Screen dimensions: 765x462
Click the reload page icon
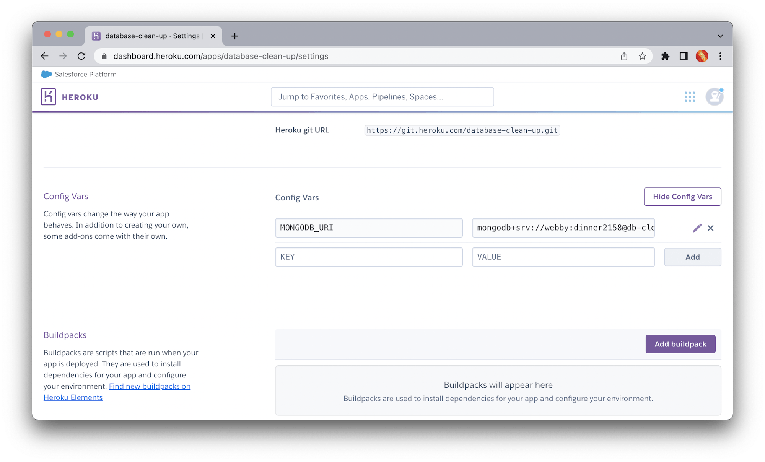coord(81,56)
